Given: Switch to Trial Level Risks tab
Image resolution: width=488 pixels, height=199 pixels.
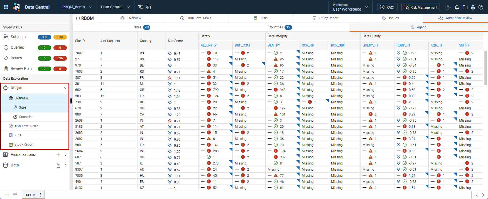Looking at the screenshot, I should coord(195,18).
